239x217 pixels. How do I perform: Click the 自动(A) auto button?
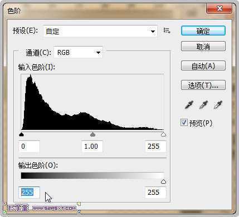[203, 65]
